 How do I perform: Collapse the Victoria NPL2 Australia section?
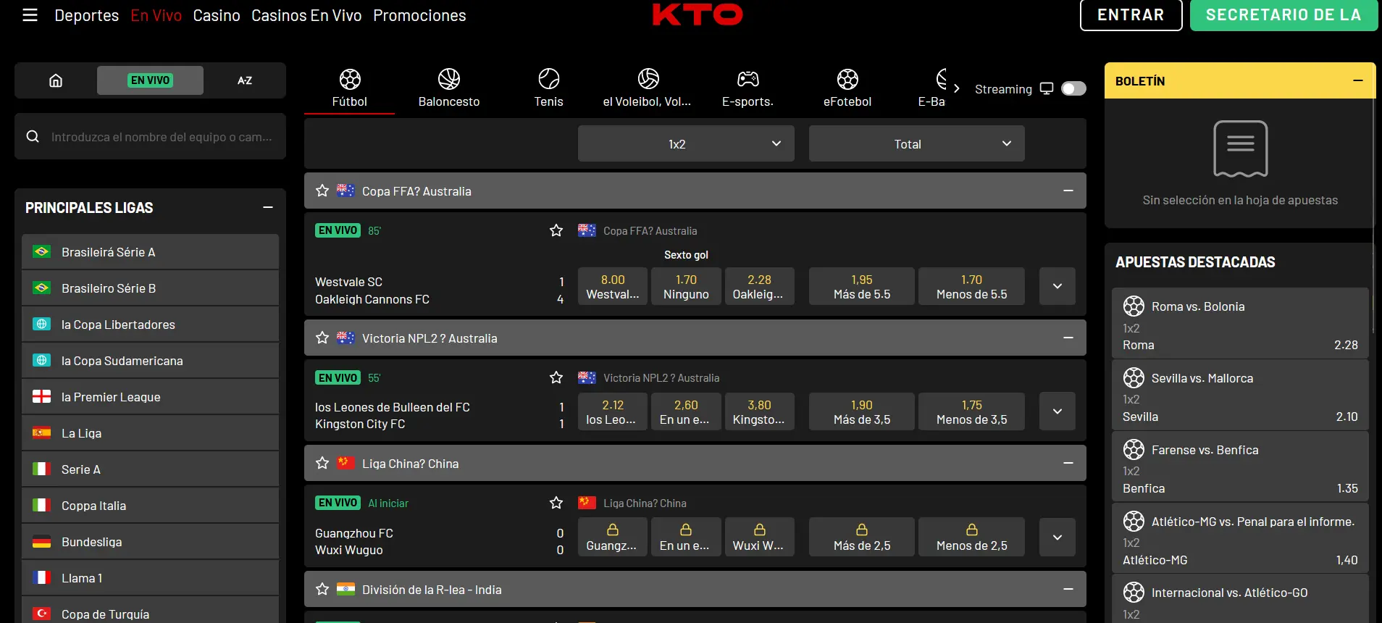(1068, 338)
